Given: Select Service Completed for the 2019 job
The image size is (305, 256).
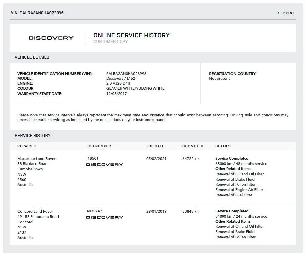Looking at the screenshot, I should (x=232, y=211).
